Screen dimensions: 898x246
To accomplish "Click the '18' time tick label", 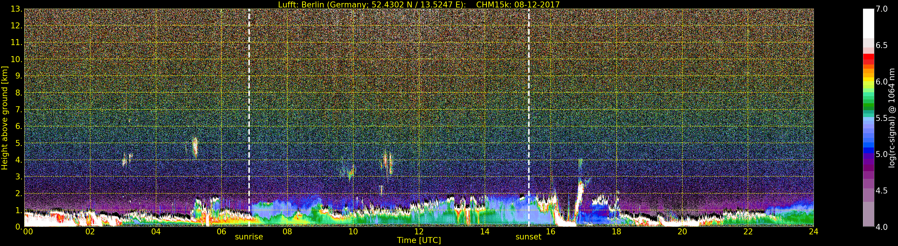I will click(x=616, y=231).
